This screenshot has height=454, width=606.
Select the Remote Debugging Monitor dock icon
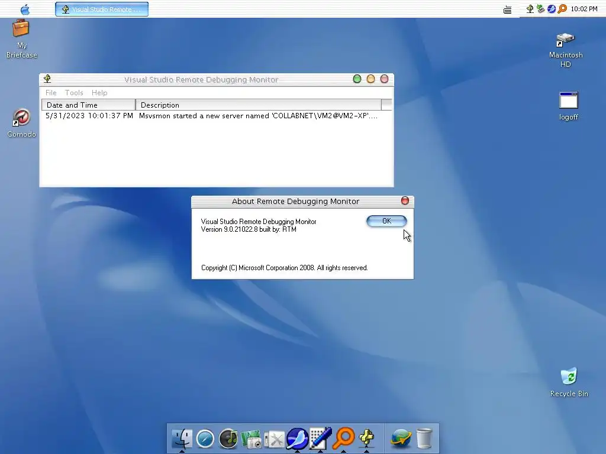coord(366,439)
